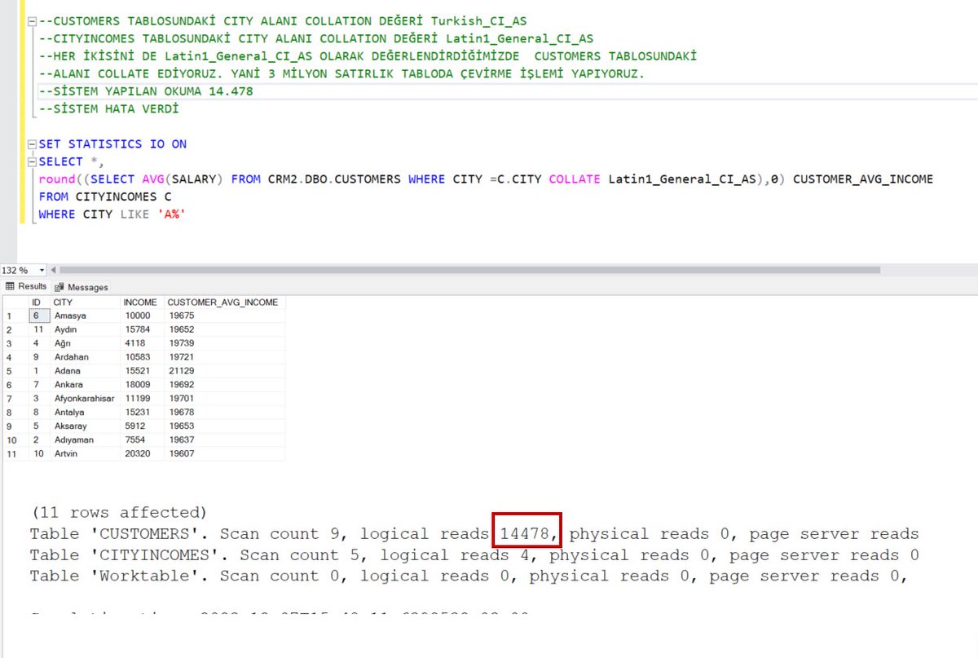Click the Afyonkarahisar city cell
Viewport: 978px width, 658px height.
84,399
